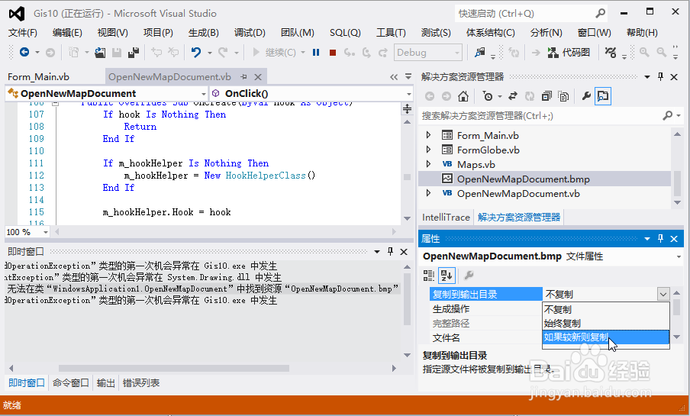Click Immediate window horizontal scrollbar thumb
This screenshot has width=690, height=416.
pyautogui.click(x=174, y=368)
